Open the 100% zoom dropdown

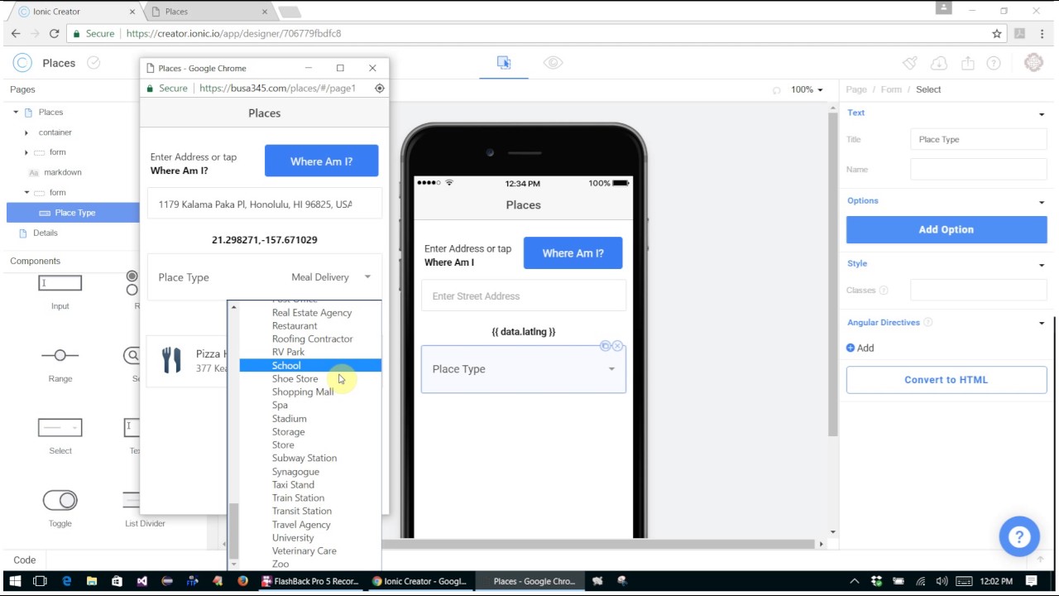(x=807, y=89)
